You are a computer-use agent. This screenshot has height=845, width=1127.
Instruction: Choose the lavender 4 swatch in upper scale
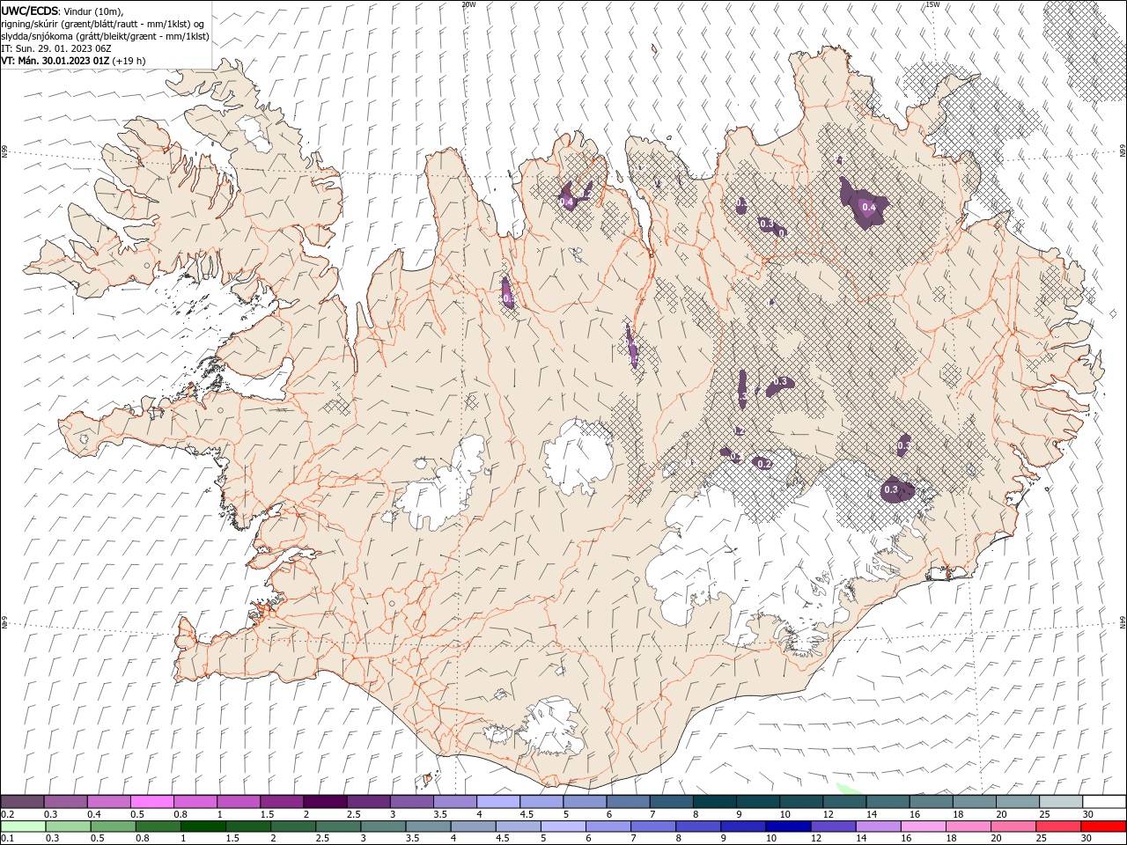[x=497, y=801]
